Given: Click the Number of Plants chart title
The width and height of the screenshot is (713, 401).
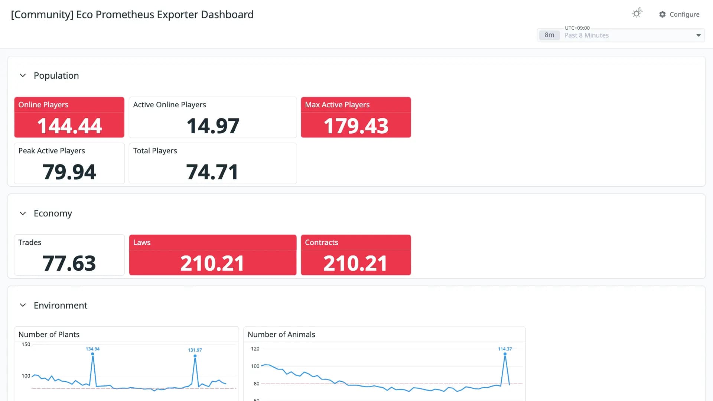Looking at the screenshot, I should (49, 335).
